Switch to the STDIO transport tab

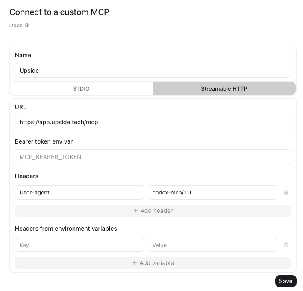[x=81, y=88]
